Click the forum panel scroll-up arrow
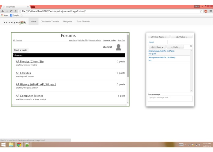 128,34
